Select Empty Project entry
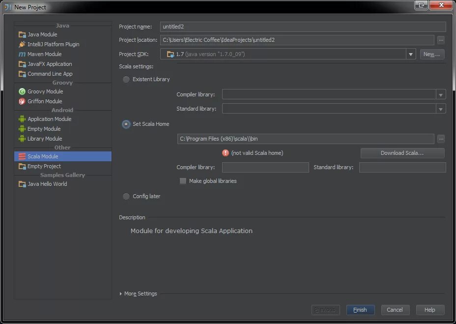 63,166
